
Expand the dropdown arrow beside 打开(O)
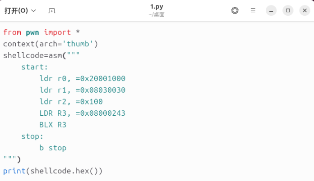click(x=34, y=10)
